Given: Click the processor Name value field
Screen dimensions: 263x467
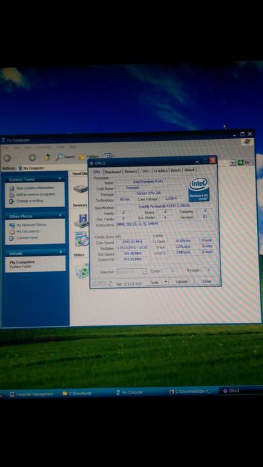Looking at the screenshot, I should [148, 181].
